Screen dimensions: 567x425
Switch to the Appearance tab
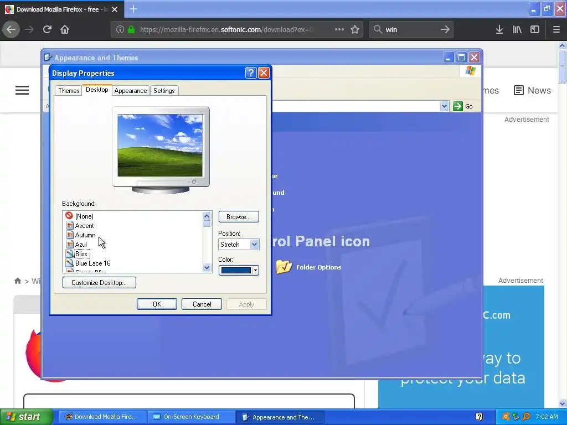pos(131,91)
